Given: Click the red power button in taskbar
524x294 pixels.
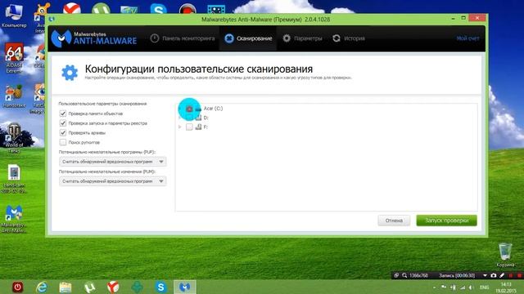Looking at the screenshot, I should point(18,287).
